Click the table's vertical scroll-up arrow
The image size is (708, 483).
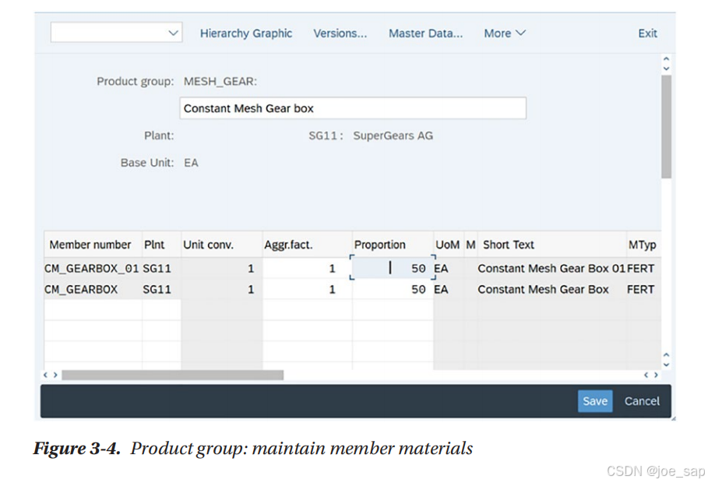click(x=665, y=355)
